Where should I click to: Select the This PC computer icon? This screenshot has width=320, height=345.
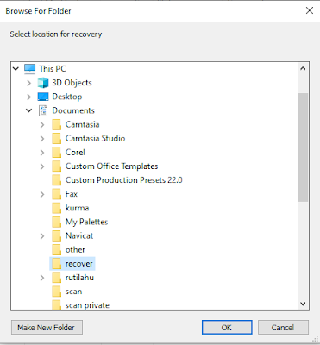29,69
